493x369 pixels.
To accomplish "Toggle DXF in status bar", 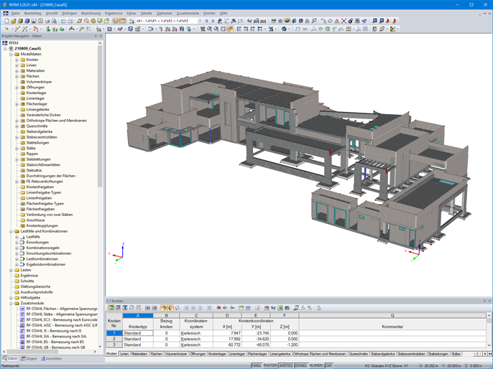I will tap(328, 366).
